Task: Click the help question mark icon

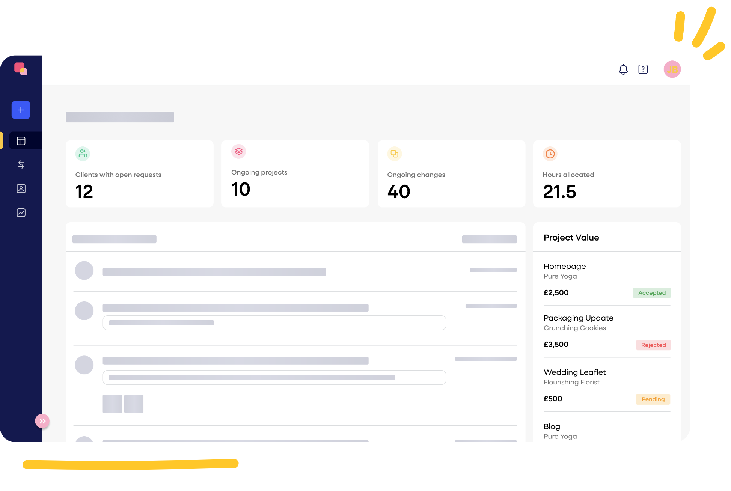Action: 643,69
